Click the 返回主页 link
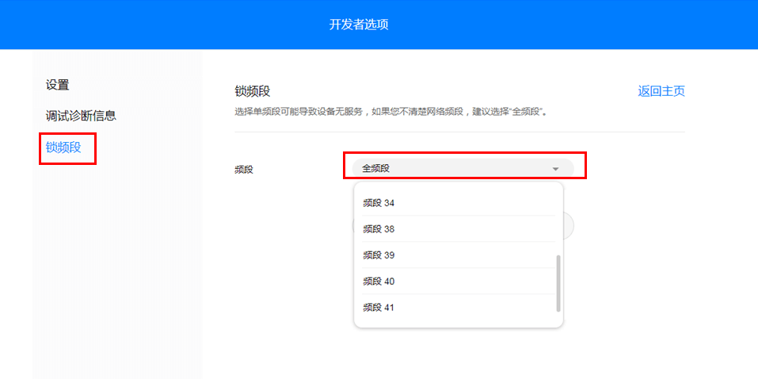Image resolution: width=758 pixels, height=379 pixels. [x=661, y=91]
